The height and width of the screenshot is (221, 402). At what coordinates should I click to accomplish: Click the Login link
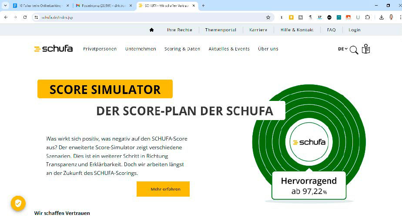(x=354, y=30)
